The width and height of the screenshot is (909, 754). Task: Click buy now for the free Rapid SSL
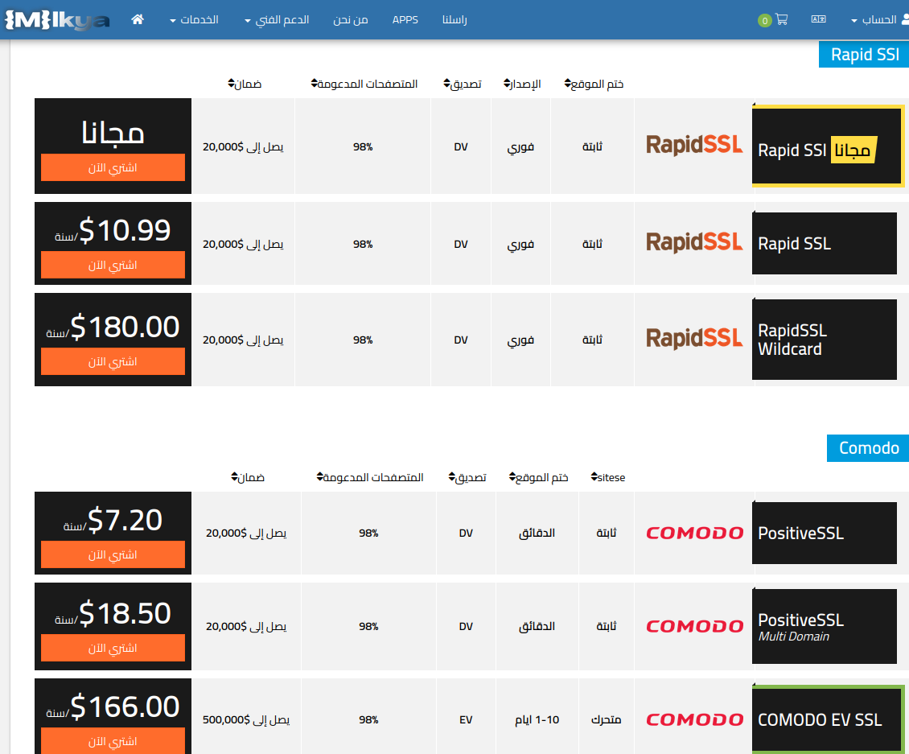113,167
